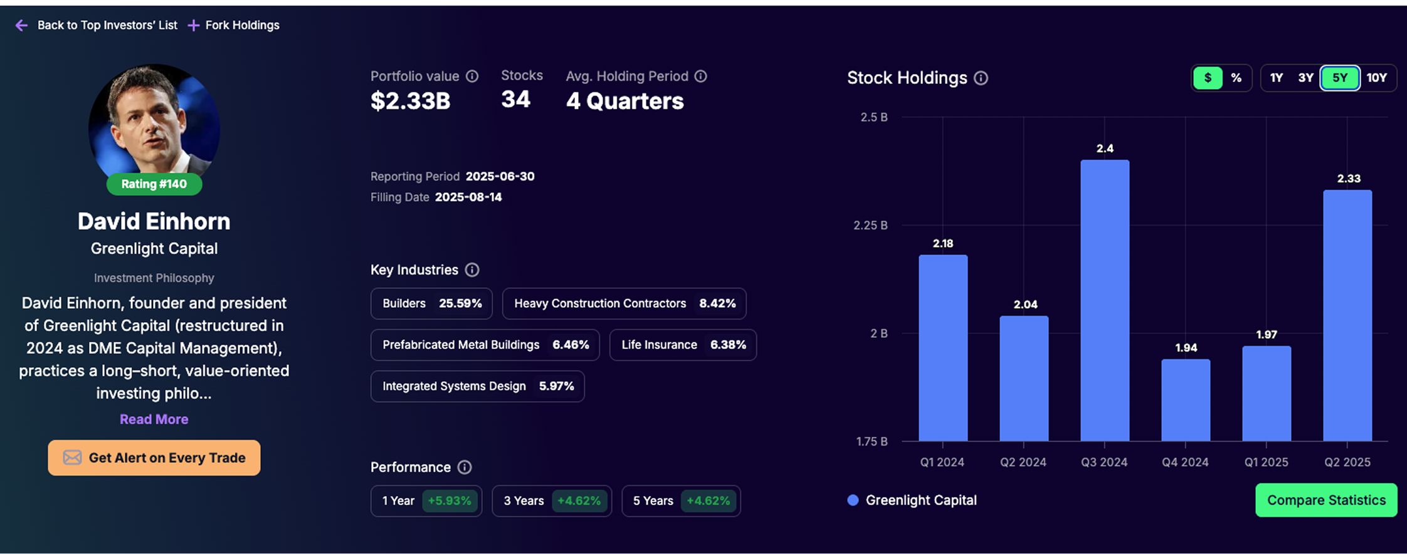
Task: Select the 3Y time range
Action: pyautogui.click(x=1305, y=78)
